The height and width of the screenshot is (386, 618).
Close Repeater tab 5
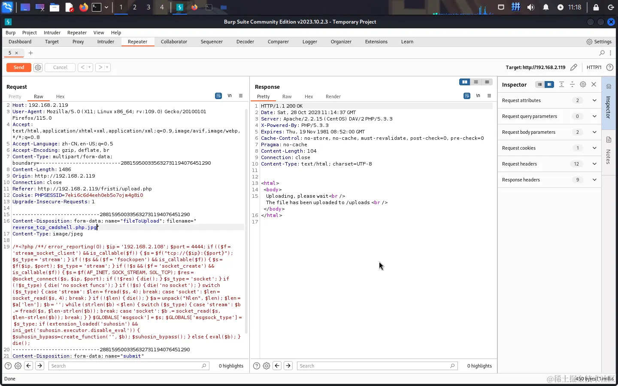coord(17,53)
